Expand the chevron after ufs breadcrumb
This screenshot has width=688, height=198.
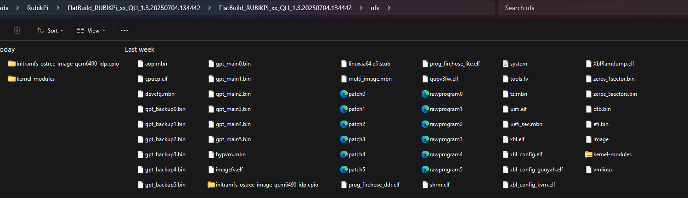tap(389, 8)
